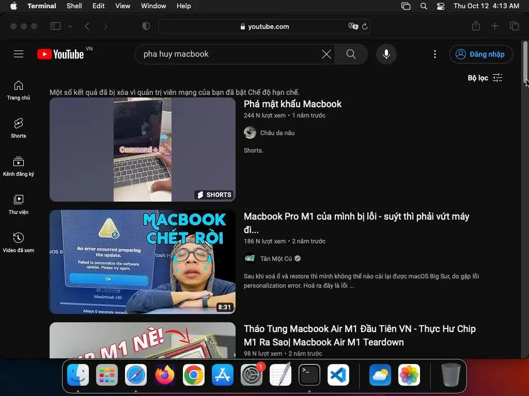Open the Edit menu
The width and height of the screenshot is (529, 396).
[x=99, y=6]
